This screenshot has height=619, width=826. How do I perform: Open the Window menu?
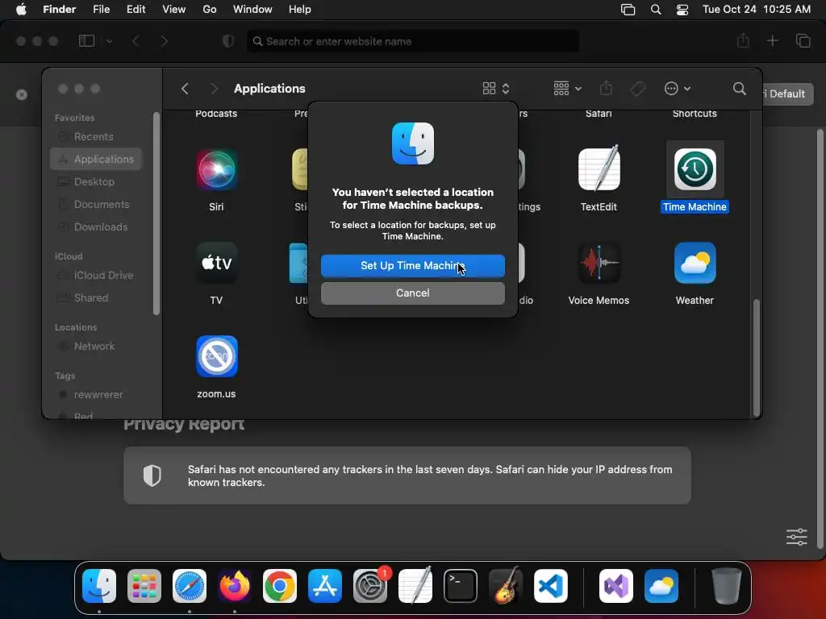(252, 10)
